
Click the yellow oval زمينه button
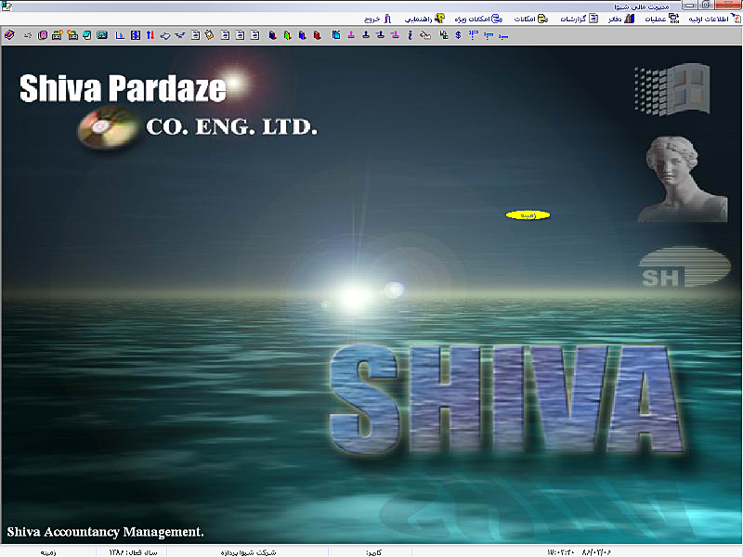click(528, 215)
